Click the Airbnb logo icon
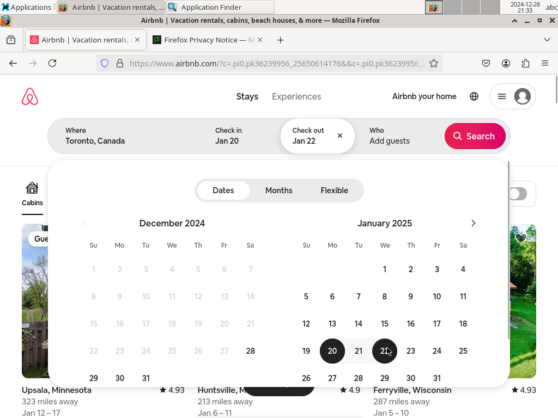This screenshot has height=418, width=558. (x=30, y=96)
